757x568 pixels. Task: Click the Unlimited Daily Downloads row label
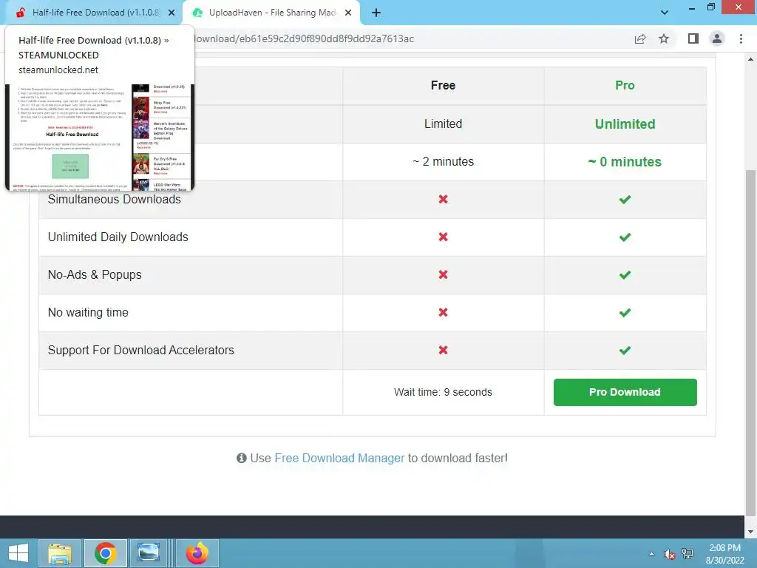[118, 237]
